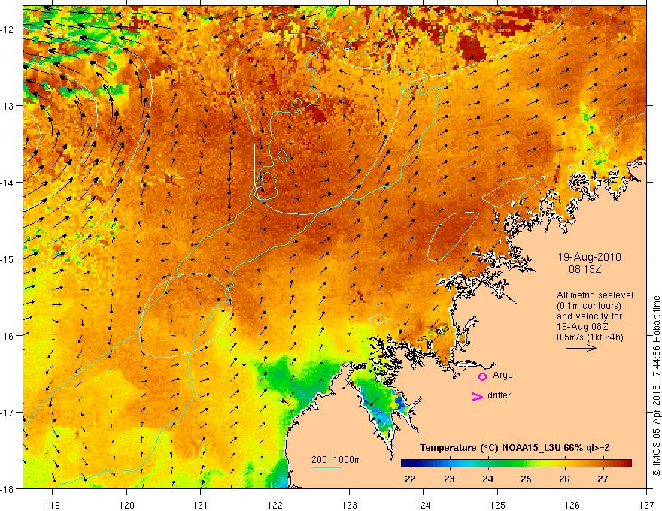This screenshot has width=662, height=511.
Task: Click the date text 19-Aug-2010
Action: (x=589, y=257)
